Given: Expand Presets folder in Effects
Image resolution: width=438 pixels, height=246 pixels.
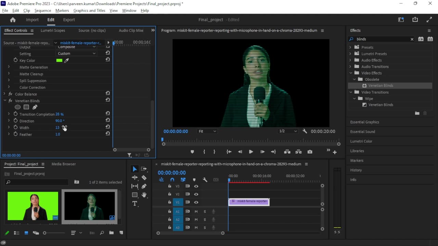Looking at the screenshot, I should [x=350, y=47].
